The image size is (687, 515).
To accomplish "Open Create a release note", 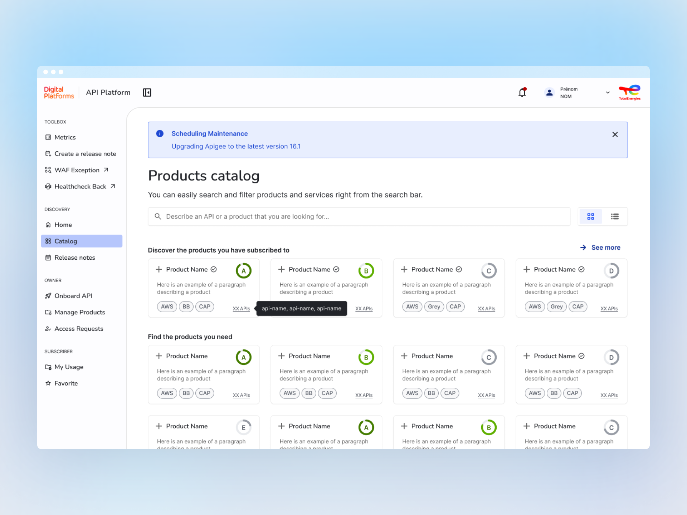I will pyautogui.click(x=82, y=154).
